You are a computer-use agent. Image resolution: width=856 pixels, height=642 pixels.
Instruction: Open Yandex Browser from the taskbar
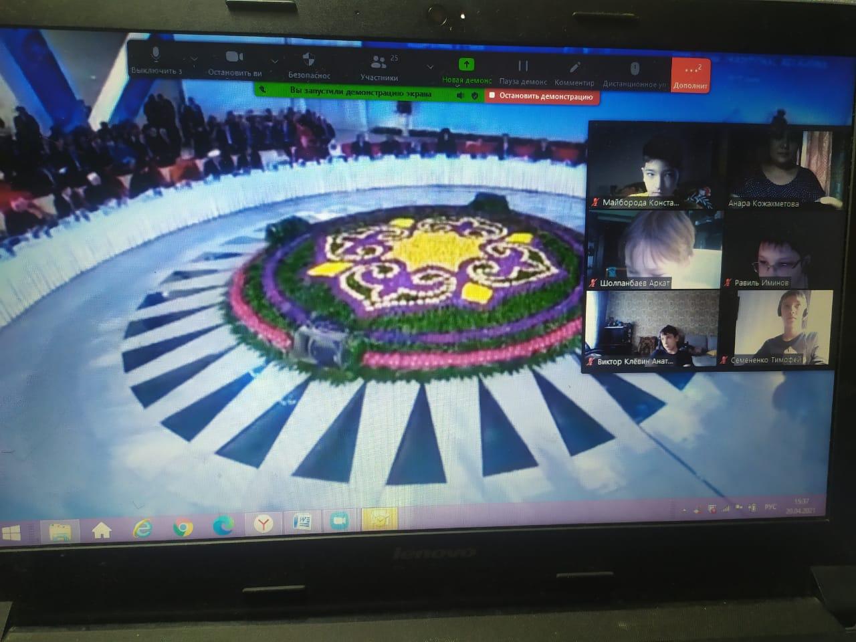click(x=263, y=524)
